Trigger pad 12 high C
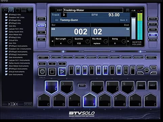 150,100
